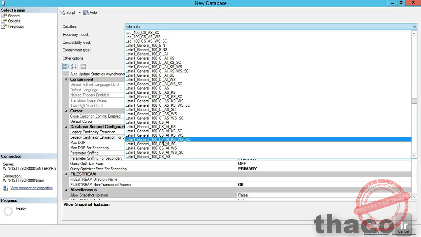Collapse the Containment category
This screenshot has width=421, height=237.
65,79
